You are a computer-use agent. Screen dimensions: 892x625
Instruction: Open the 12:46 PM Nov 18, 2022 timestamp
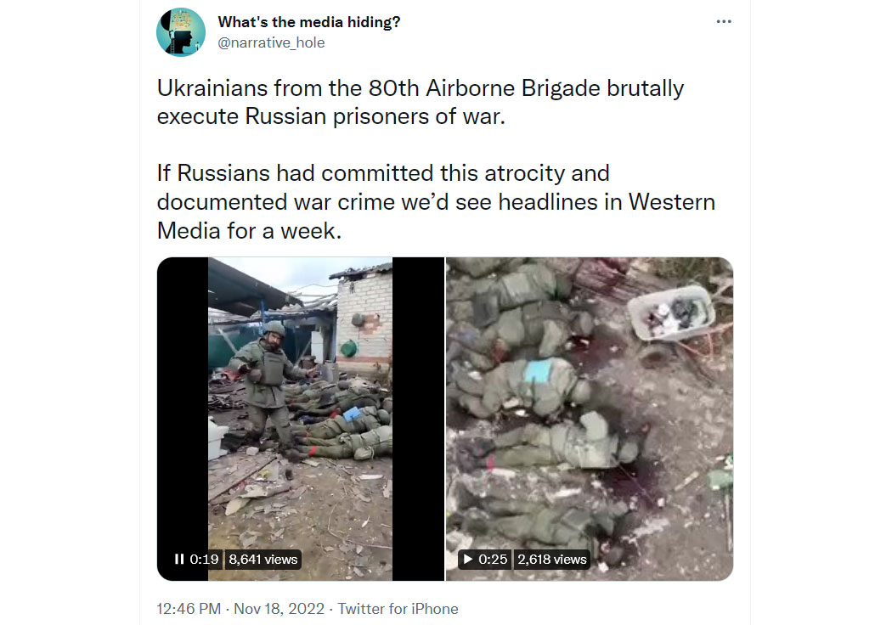[x=240, y=609]
